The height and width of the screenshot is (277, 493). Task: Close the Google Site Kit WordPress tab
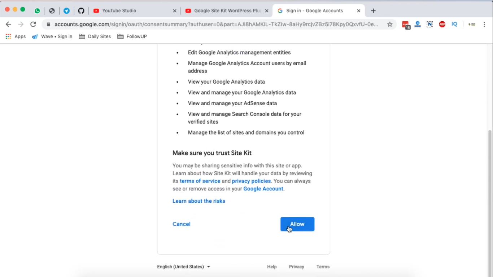[267, 11]
